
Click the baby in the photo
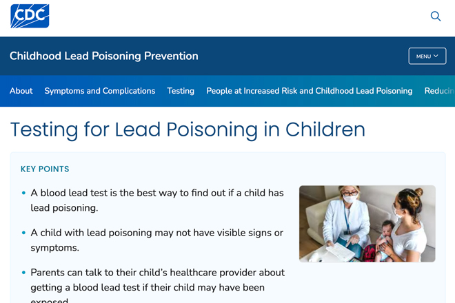[x=385, y=239]
